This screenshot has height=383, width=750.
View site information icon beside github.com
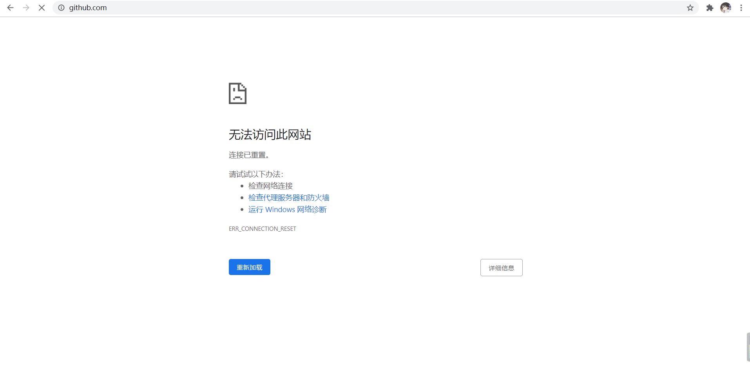(61, 8)
